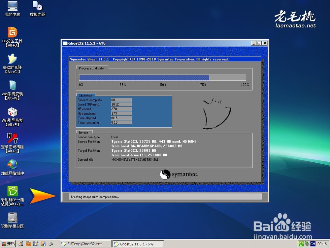Click the 'Creating image with compression...' status bar
Viewport: 330px width, 248px height.
tap(165, 197)
